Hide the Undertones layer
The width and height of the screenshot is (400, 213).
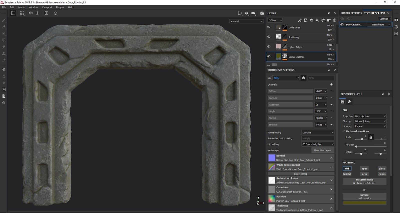(x=269, y=27)
